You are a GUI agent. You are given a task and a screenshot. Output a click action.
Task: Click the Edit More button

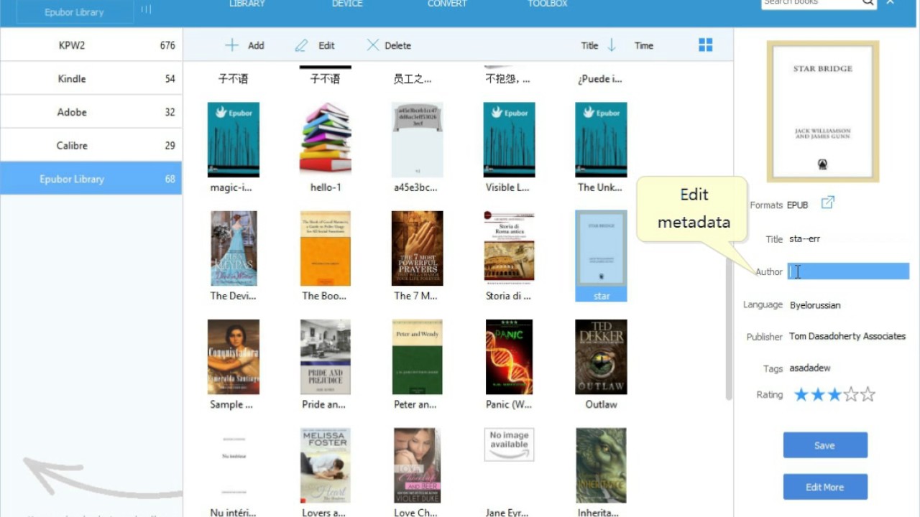tap(825, 487)
